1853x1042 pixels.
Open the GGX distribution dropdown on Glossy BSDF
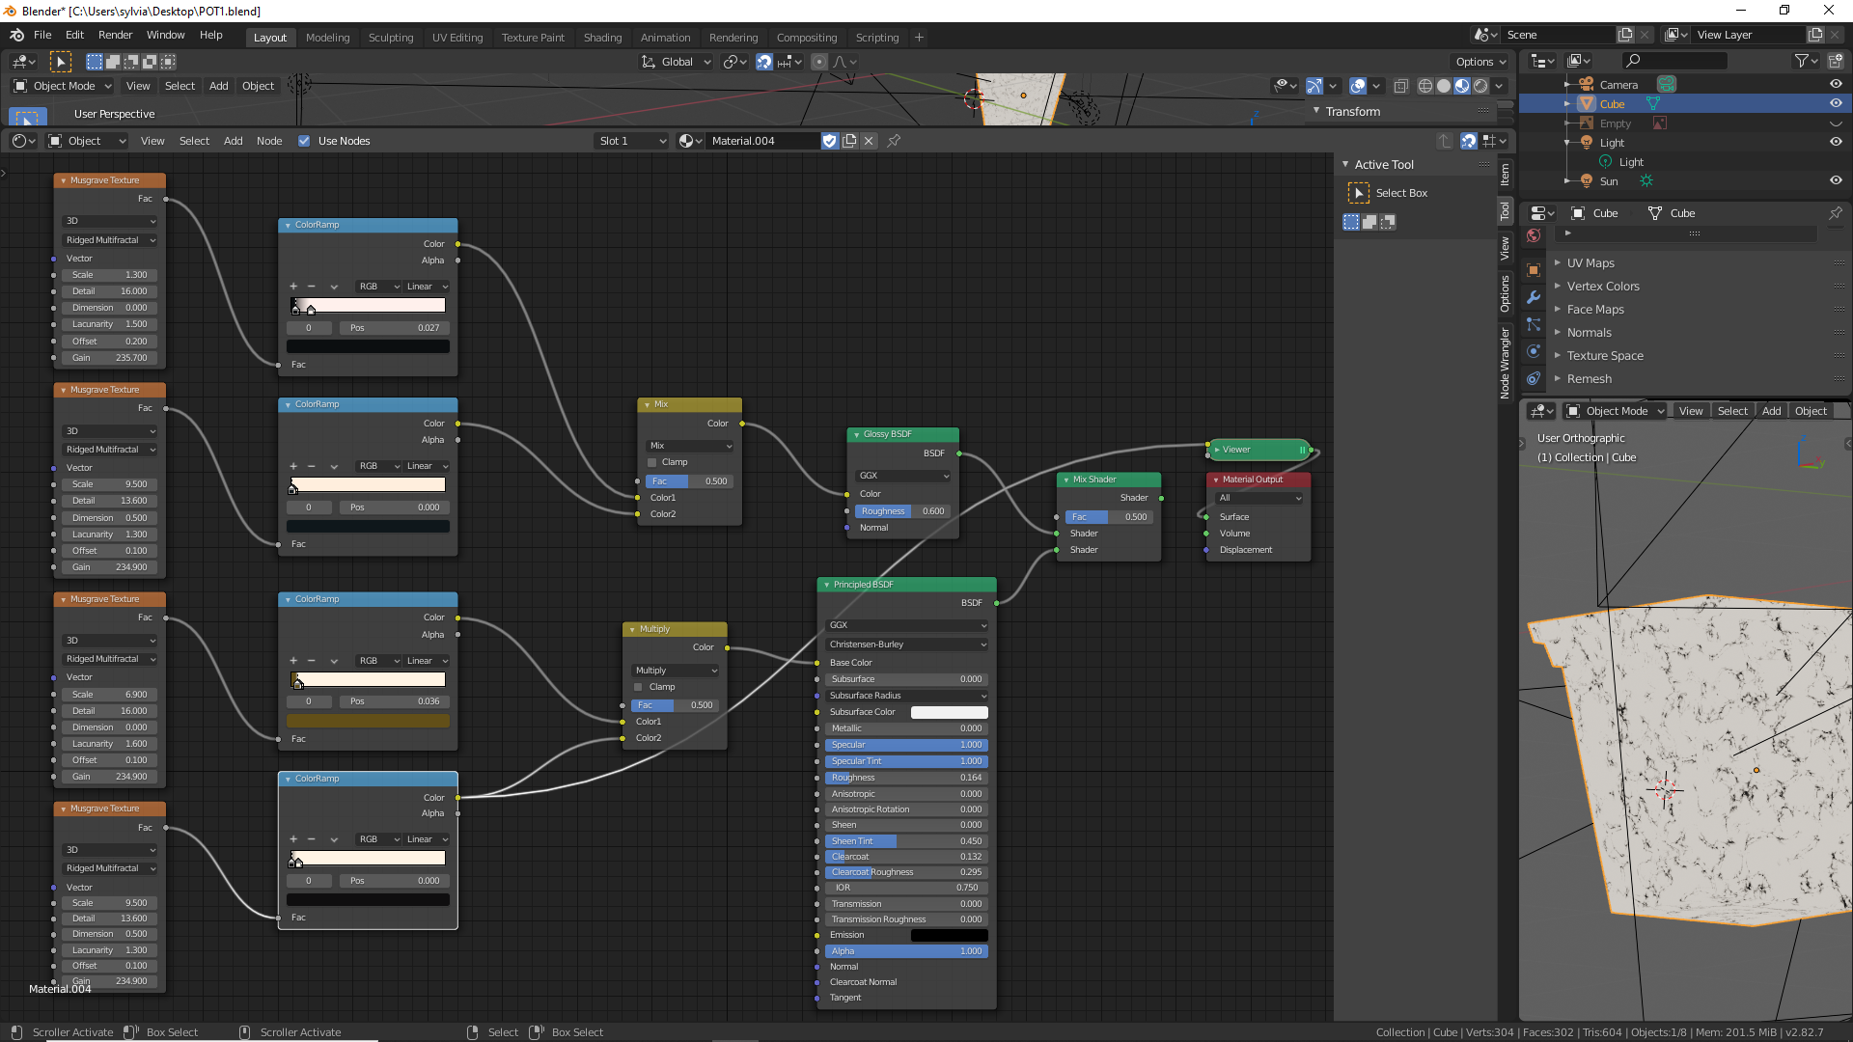coord(901,475)
